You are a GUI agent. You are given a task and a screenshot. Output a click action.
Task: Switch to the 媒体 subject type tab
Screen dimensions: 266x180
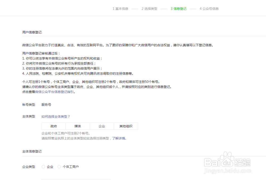(x=77, y=126)
